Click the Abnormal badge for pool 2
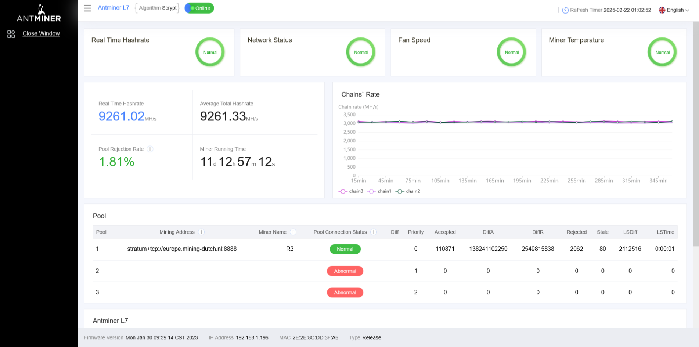The image size is (699, 347). click(345, 271)
